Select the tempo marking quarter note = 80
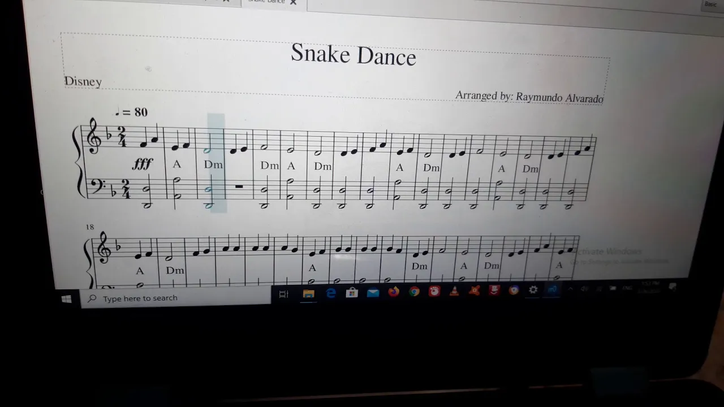 click(132, 112)
